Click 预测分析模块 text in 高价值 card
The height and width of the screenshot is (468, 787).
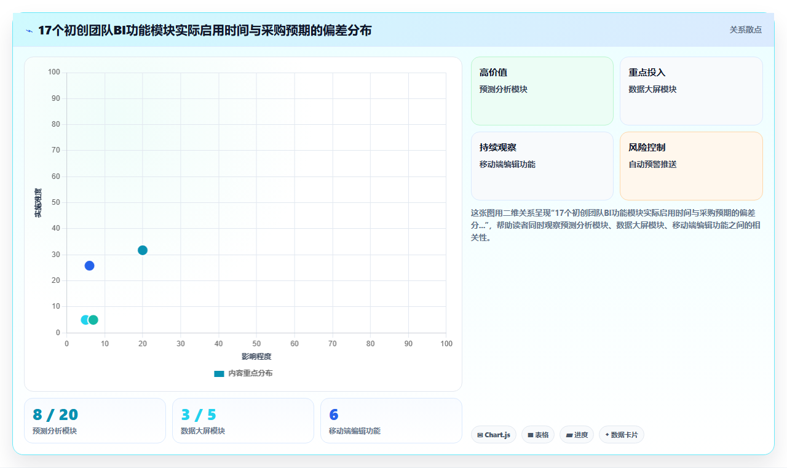coord(504,89)
